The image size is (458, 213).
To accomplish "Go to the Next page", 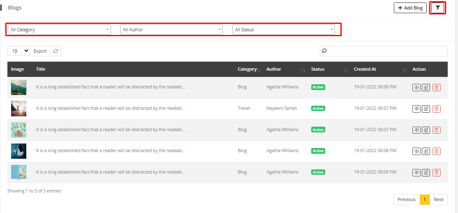I will [x=438, y=199].
